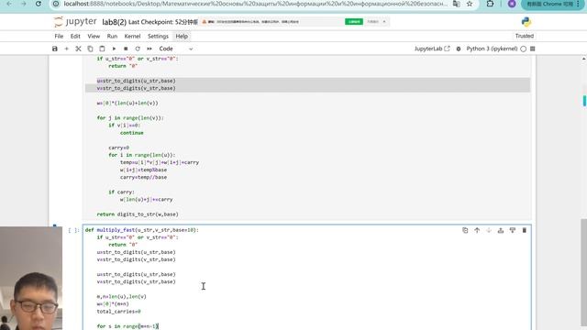Click the line 'w=[0]*(len(u)+len(v))'
The image size is (587, 330).
pos(127,103)
